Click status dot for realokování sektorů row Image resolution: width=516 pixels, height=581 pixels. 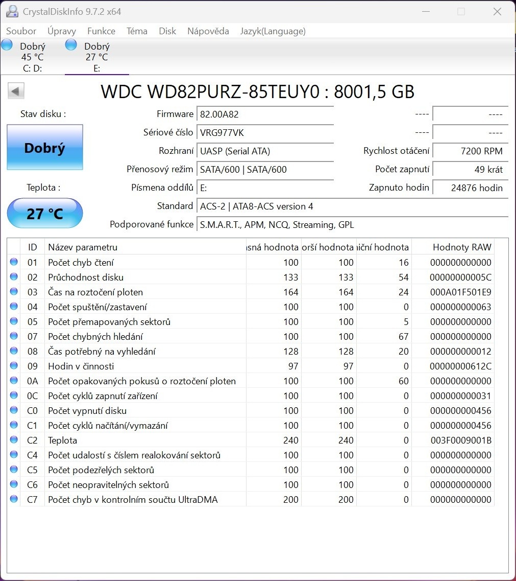pyautogui.click(x=14, y=454)
